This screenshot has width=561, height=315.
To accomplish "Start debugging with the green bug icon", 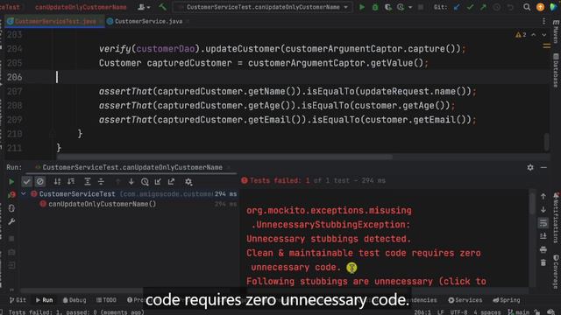I will click(375, 7).
